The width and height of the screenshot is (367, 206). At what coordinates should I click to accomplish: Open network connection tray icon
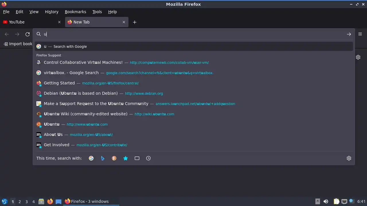pos(344,201)
